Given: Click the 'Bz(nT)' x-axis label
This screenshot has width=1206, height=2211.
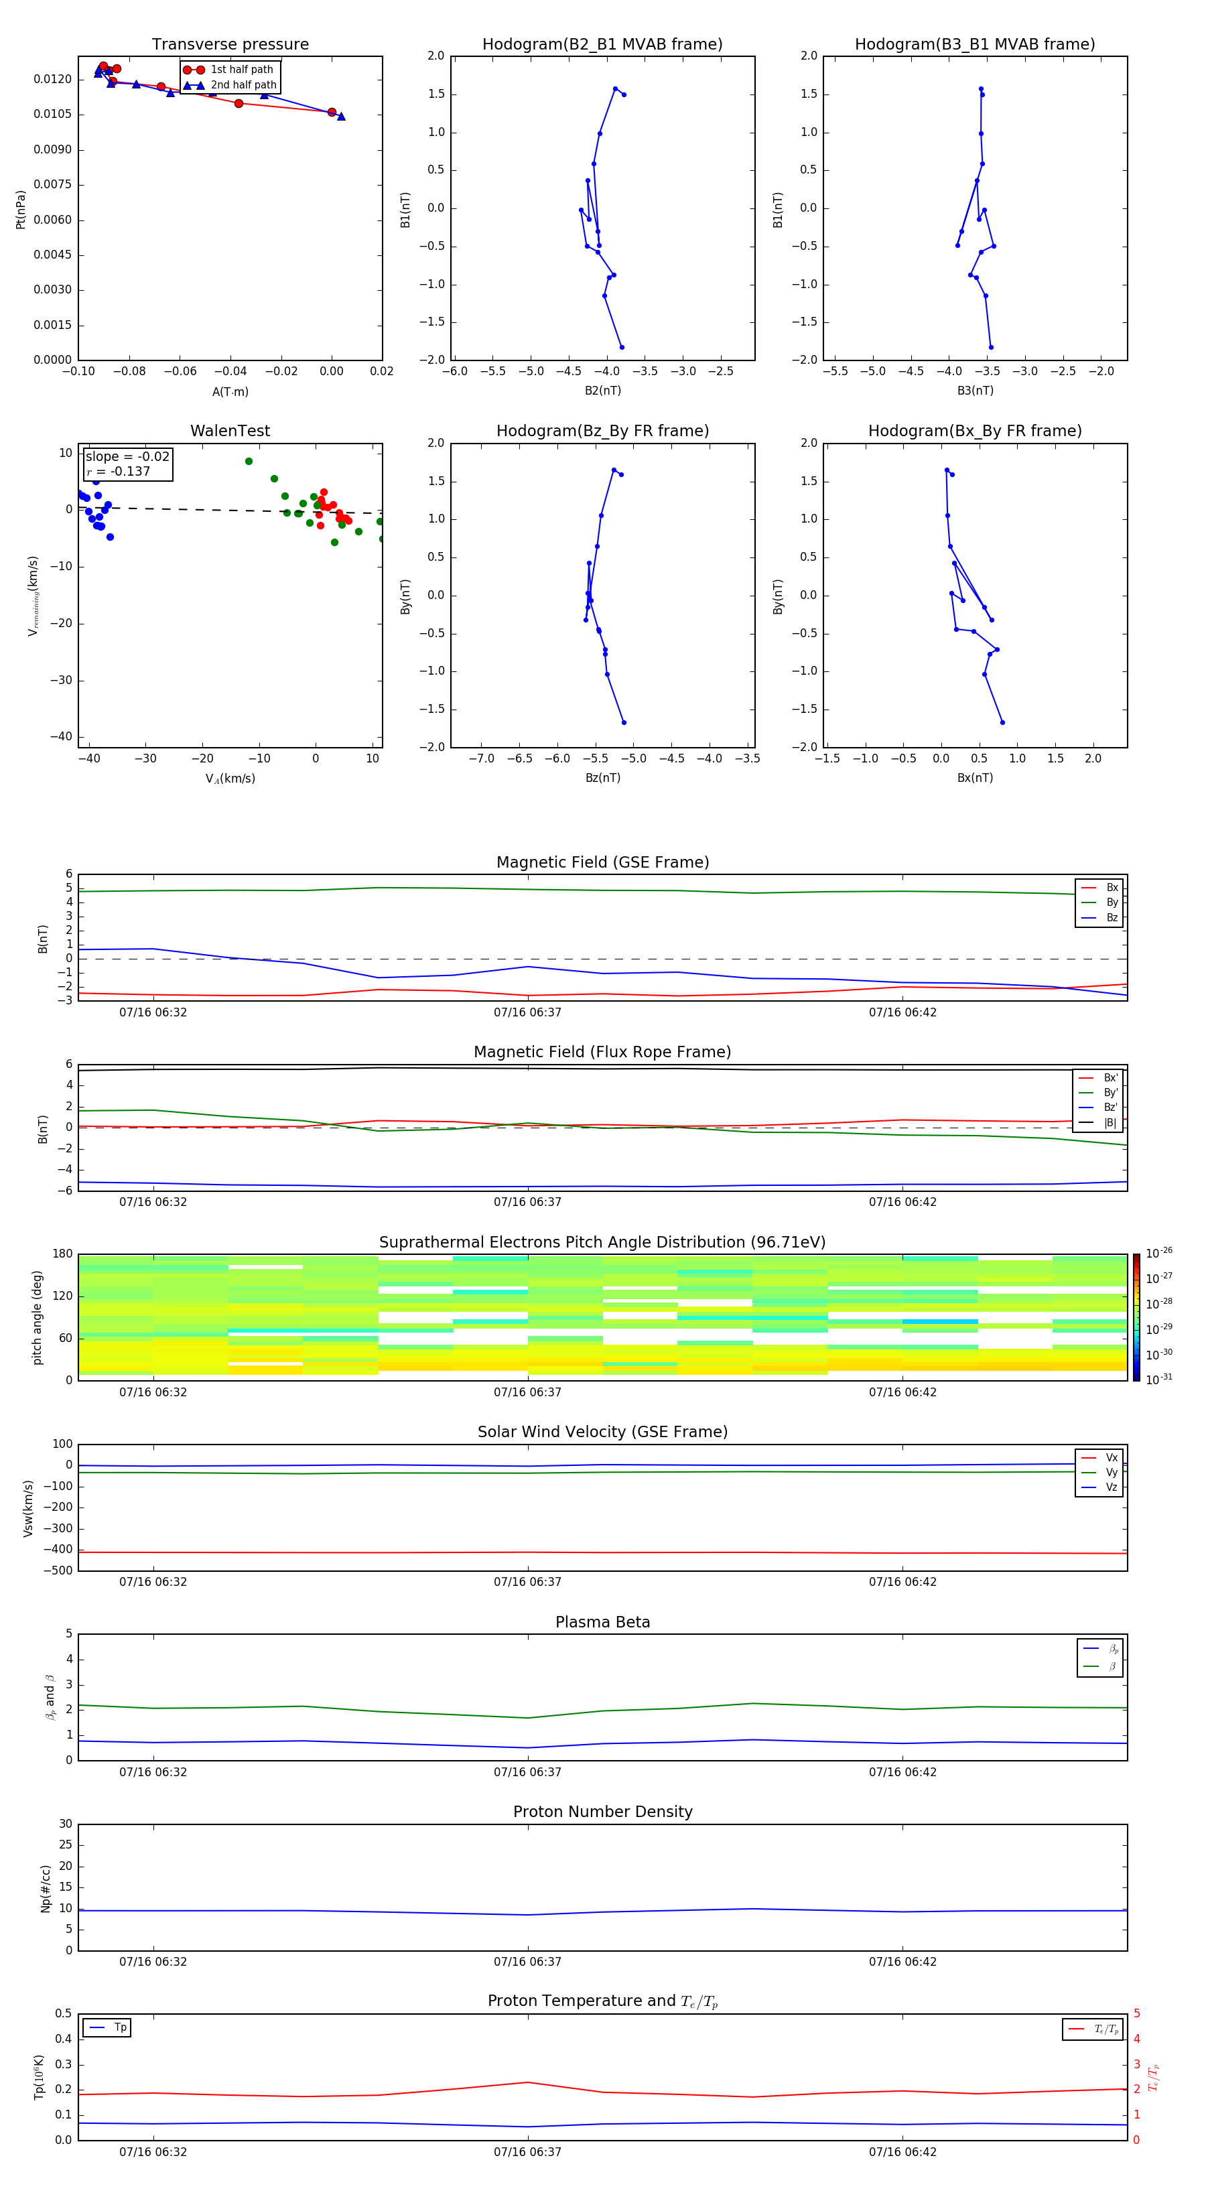Looking at the screenshot, I should 602,778.
